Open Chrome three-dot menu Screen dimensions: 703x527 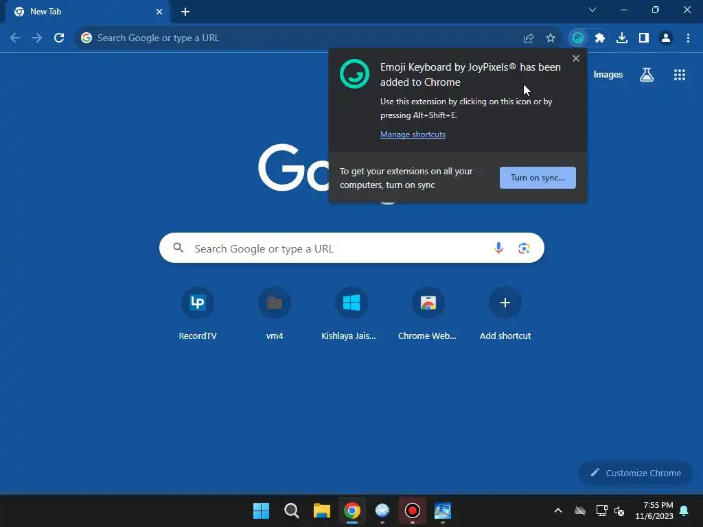[x=688, y=38]
